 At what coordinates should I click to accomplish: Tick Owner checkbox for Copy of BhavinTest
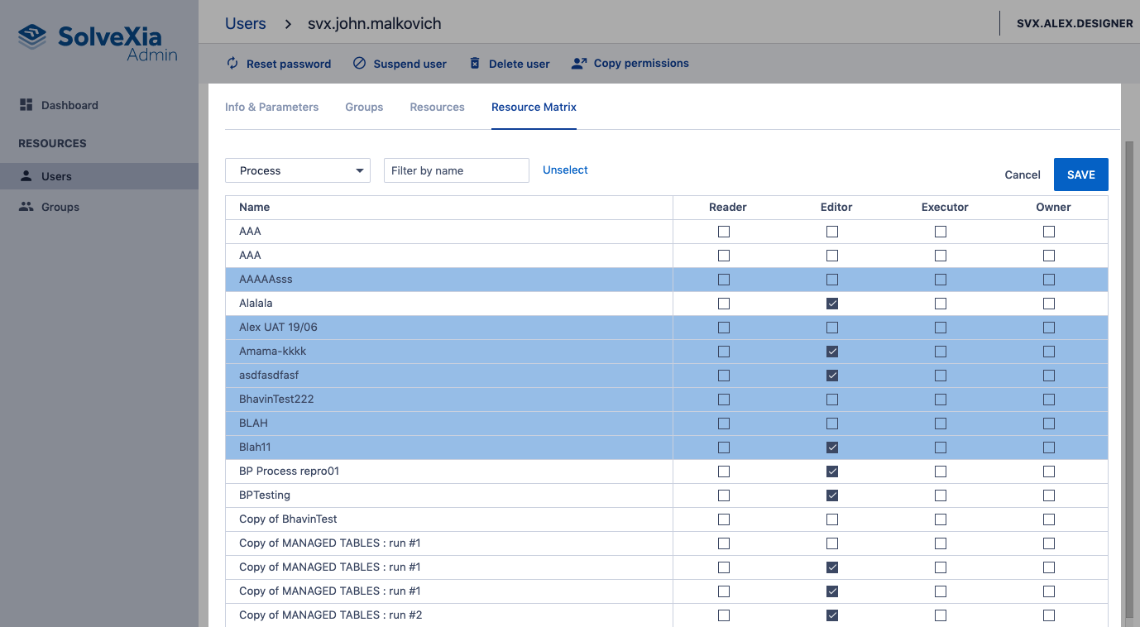click(x=1049, y=519)
